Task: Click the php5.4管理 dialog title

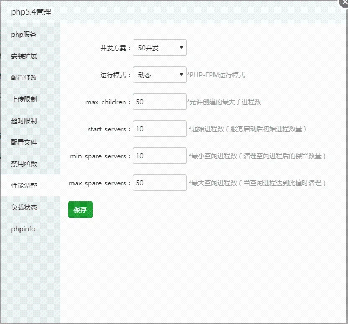Action: tap(31, 12)
